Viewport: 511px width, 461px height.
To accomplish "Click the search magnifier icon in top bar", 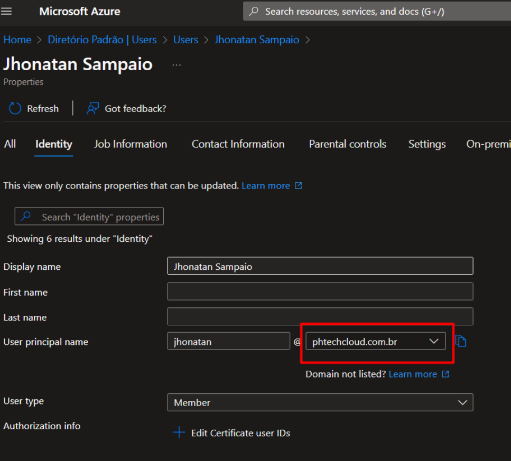I will [254, 12].
